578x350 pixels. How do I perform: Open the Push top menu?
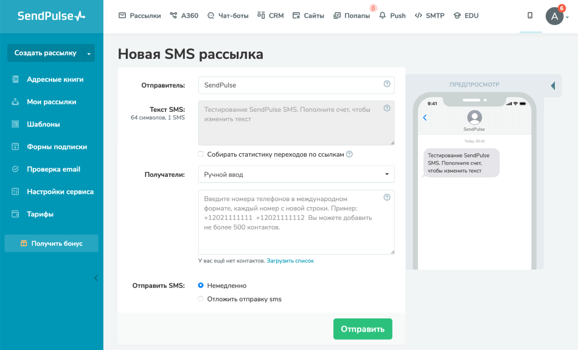pos(392,15)
